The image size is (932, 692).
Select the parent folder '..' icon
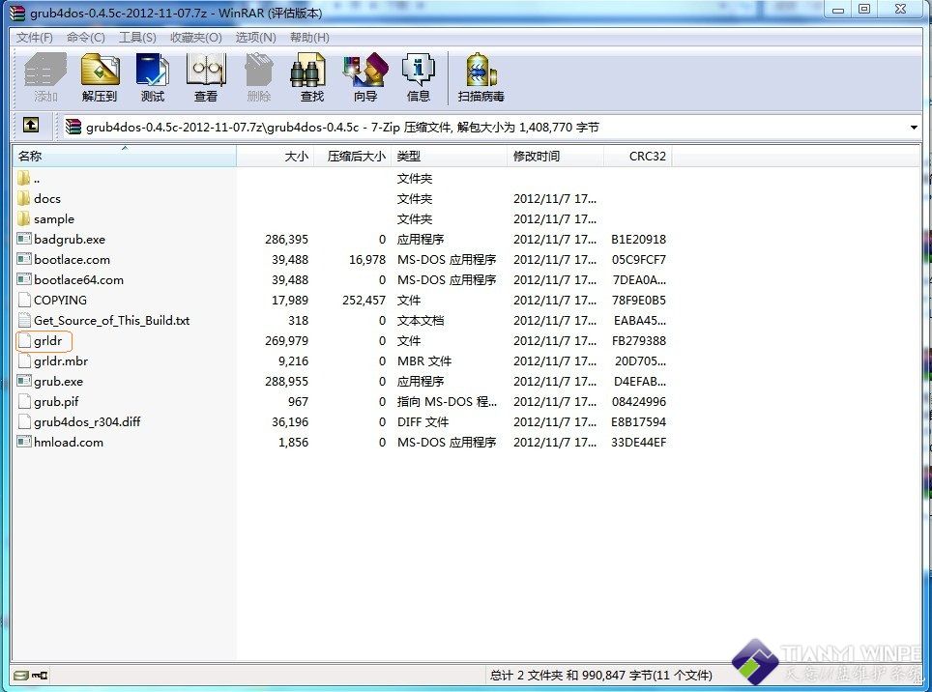24,178
